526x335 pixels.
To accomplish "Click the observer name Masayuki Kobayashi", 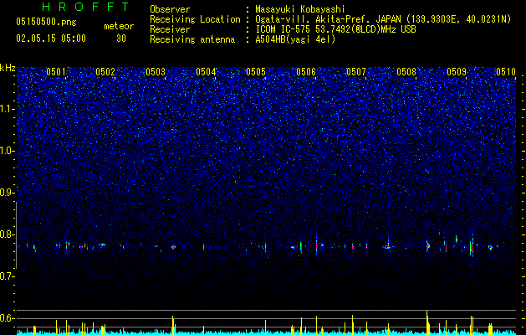I will click(x=300, y=9).
